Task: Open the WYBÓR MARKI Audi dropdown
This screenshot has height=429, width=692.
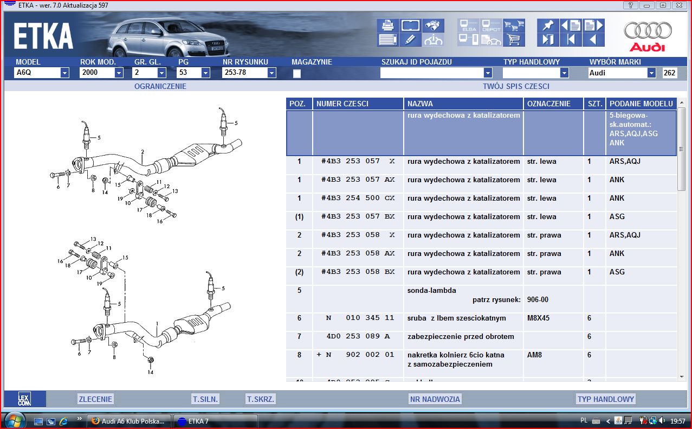Action: 651,73
